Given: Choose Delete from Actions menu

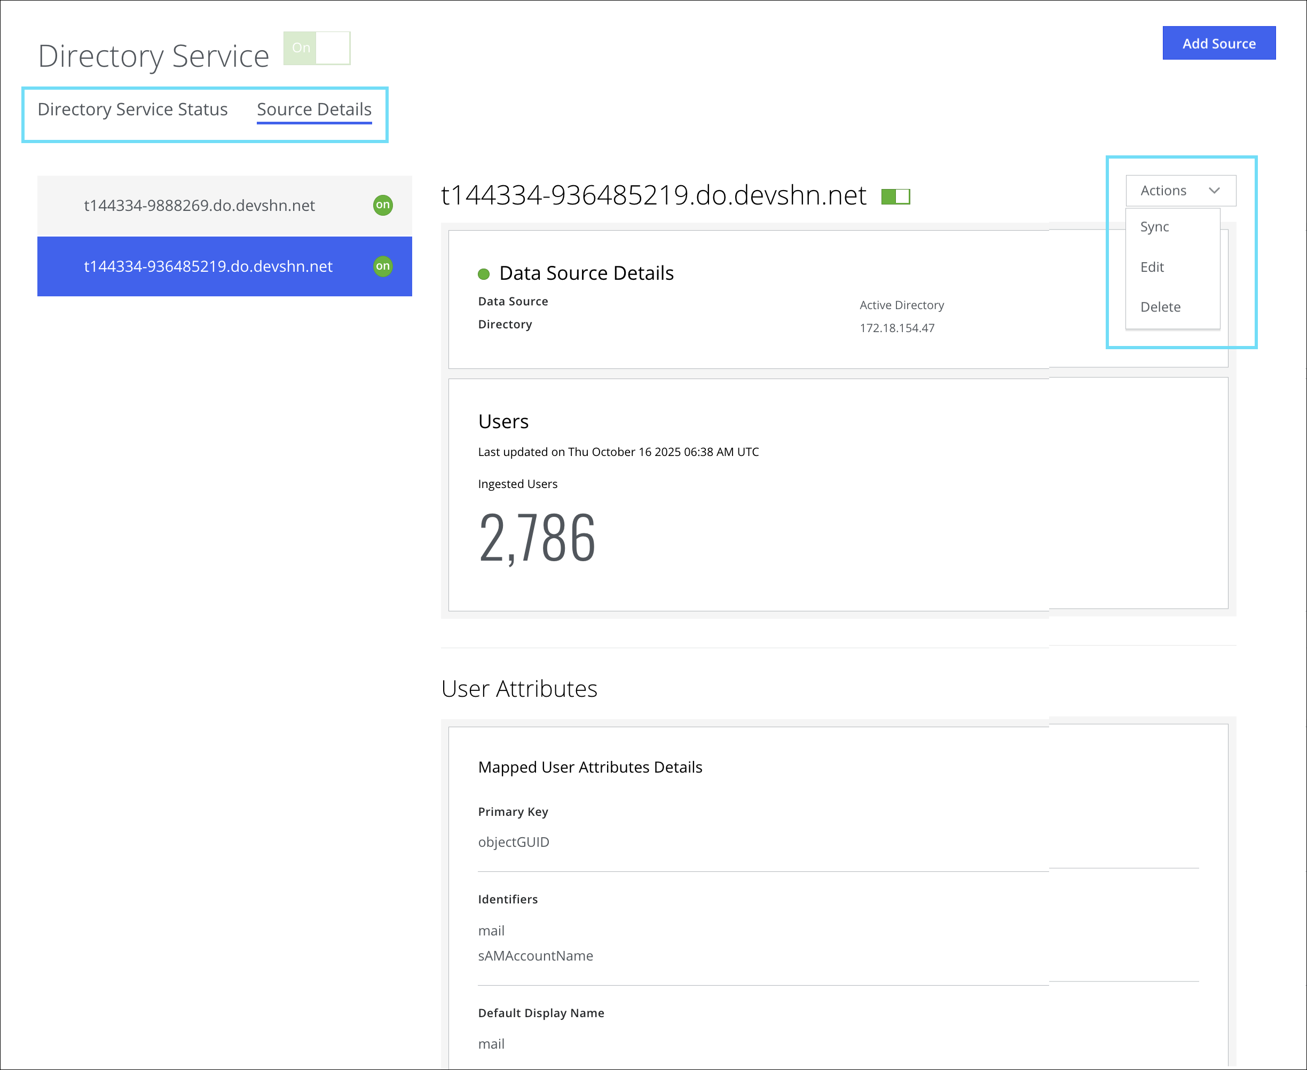Looking at the screenshot, I should (1160, 307).
